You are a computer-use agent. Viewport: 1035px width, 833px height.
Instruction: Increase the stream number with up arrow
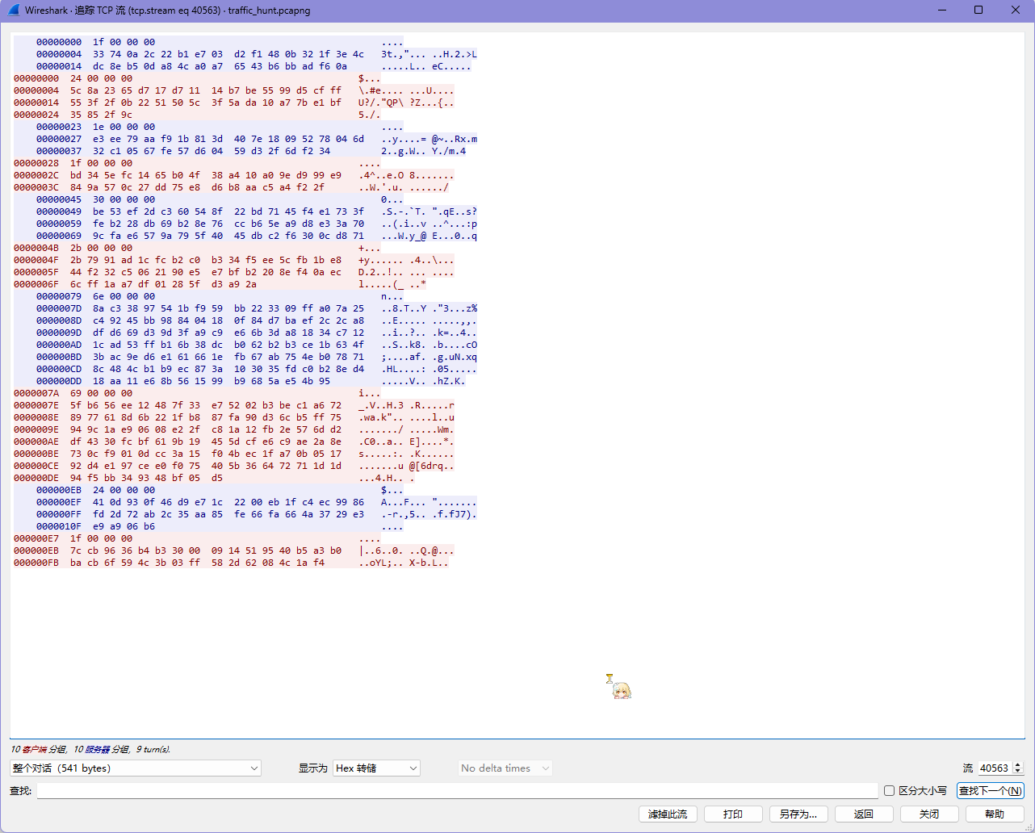1018,765
